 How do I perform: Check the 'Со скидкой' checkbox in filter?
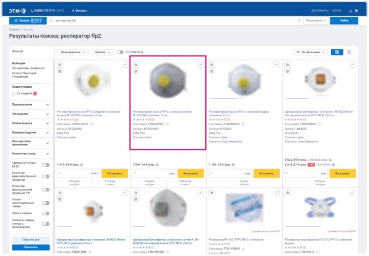click(x=13, y=94)
